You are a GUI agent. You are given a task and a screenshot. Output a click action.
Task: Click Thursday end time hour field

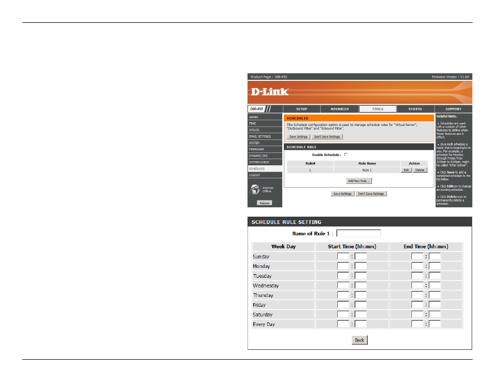coord(417,295)
